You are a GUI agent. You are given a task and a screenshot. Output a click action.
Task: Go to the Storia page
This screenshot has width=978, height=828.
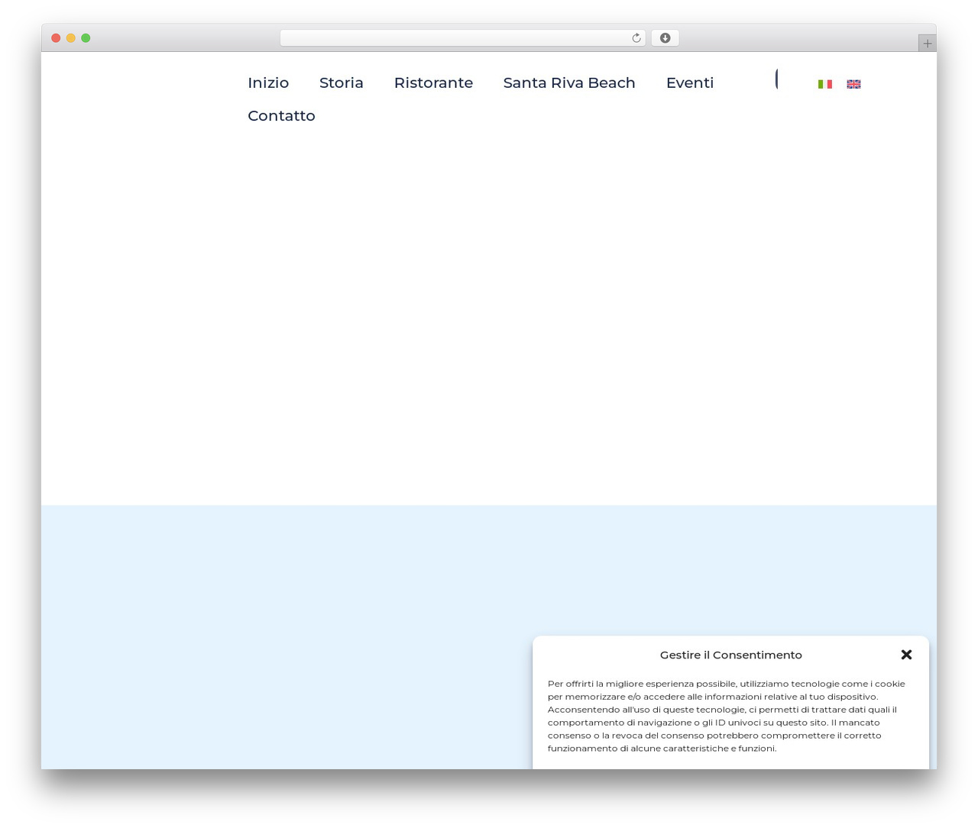coord(342,82)
